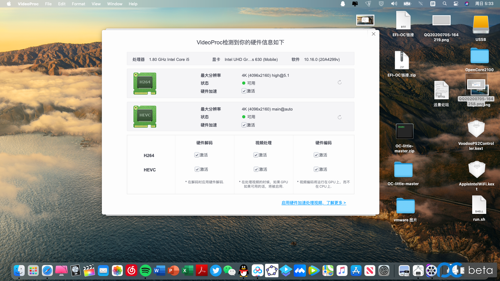Image resolution: width=500 pixels, height=281 pixels.
Task: Click the battery charging status icon
Action: 407,4
